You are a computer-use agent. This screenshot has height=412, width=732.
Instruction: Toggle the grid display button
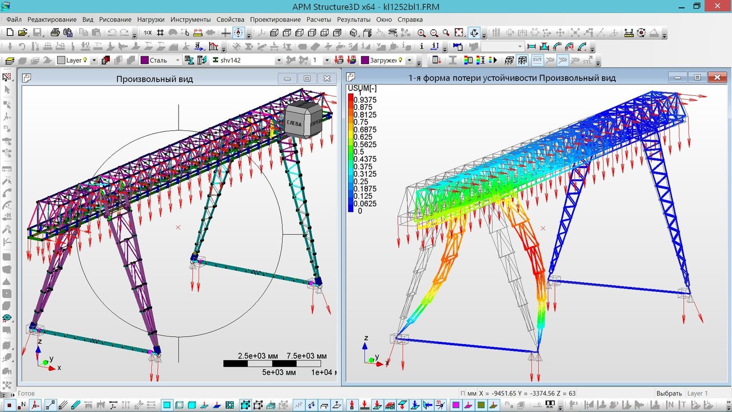click(160, 33)
